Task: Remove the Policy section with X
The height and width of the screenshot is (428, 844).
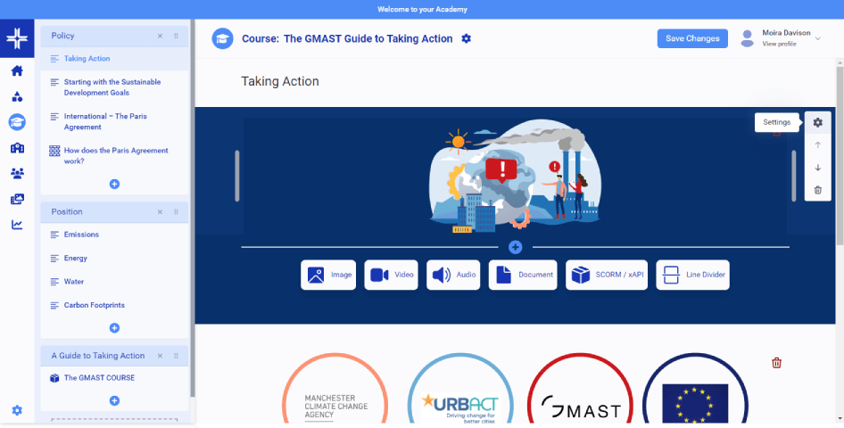Action: (x=160, y=36)
